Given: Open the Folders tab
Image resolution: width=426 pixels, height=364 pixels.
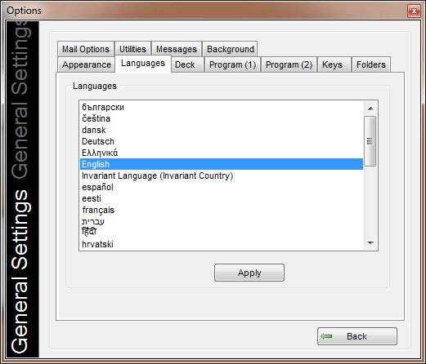Looking at the screenshot, I should [371, 64].
